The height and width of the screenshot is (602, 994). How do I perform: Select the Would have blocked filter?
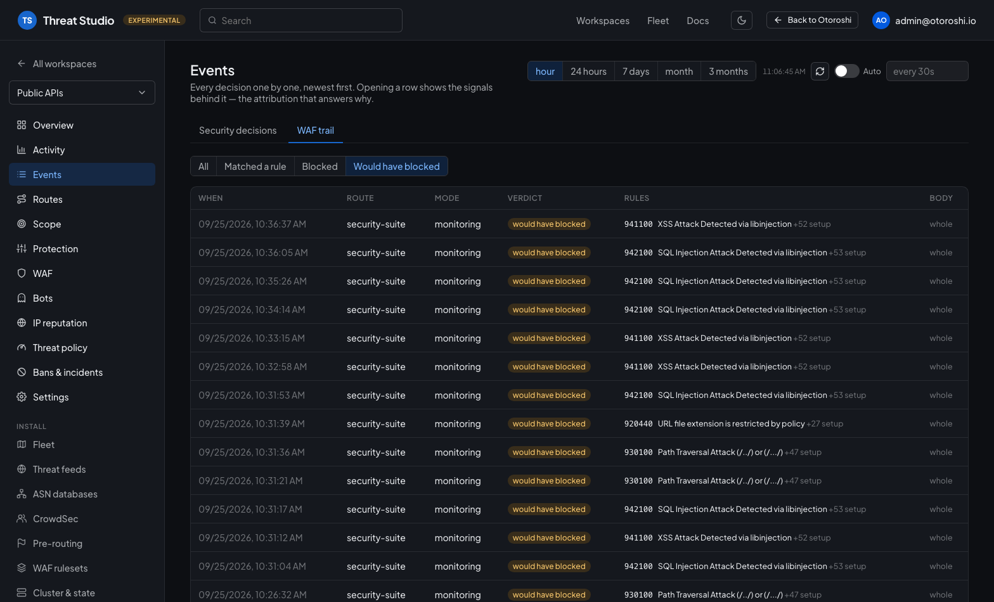pos(397,166)
